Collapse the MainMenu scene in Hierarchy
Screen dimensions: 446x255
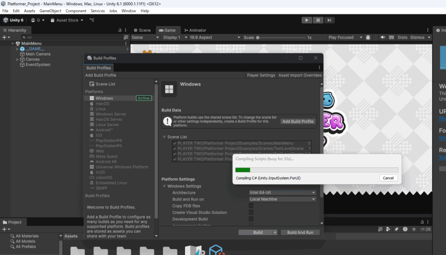pos(13,44)
